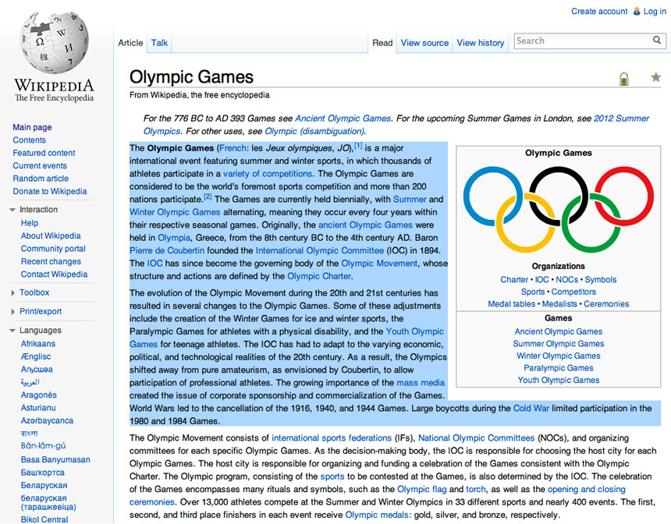Open a Random article

pos(41,179)
